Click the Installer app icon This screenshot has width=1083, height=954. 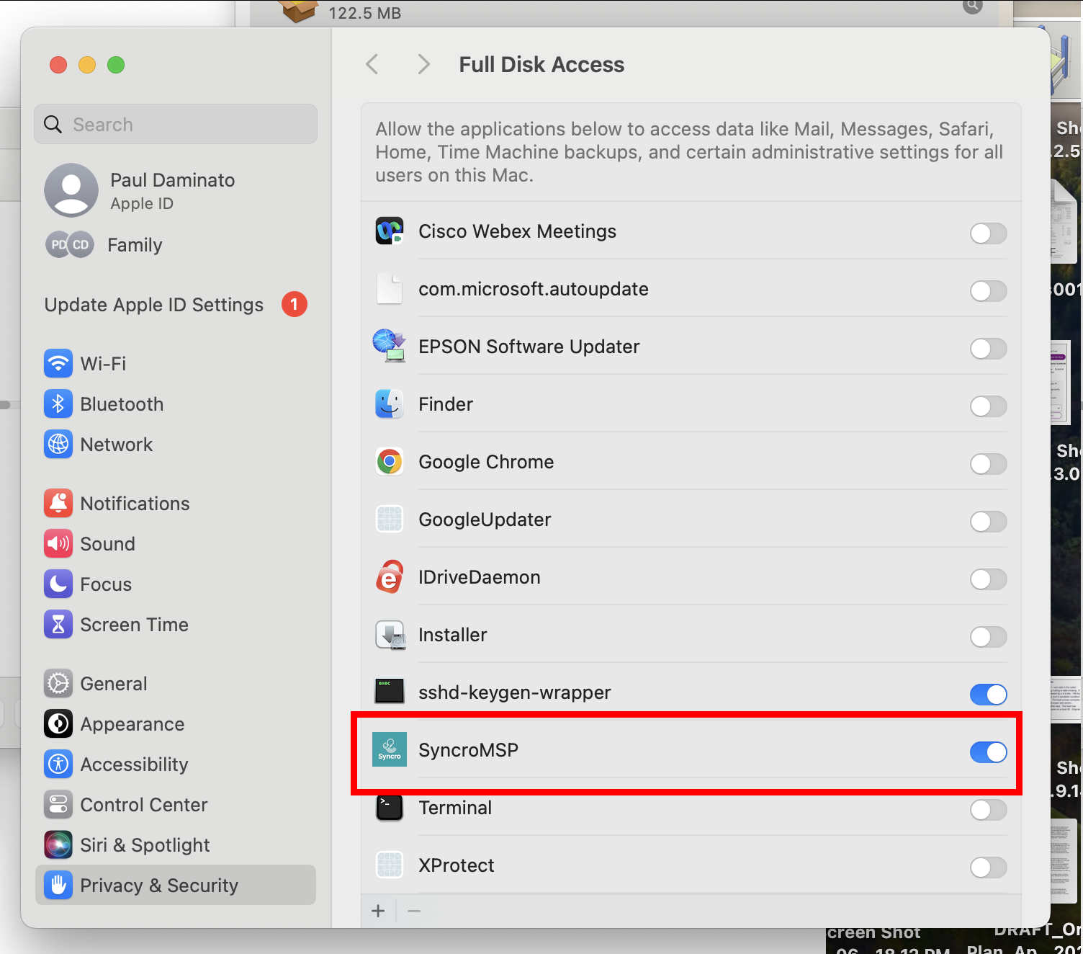click(390, 635)
